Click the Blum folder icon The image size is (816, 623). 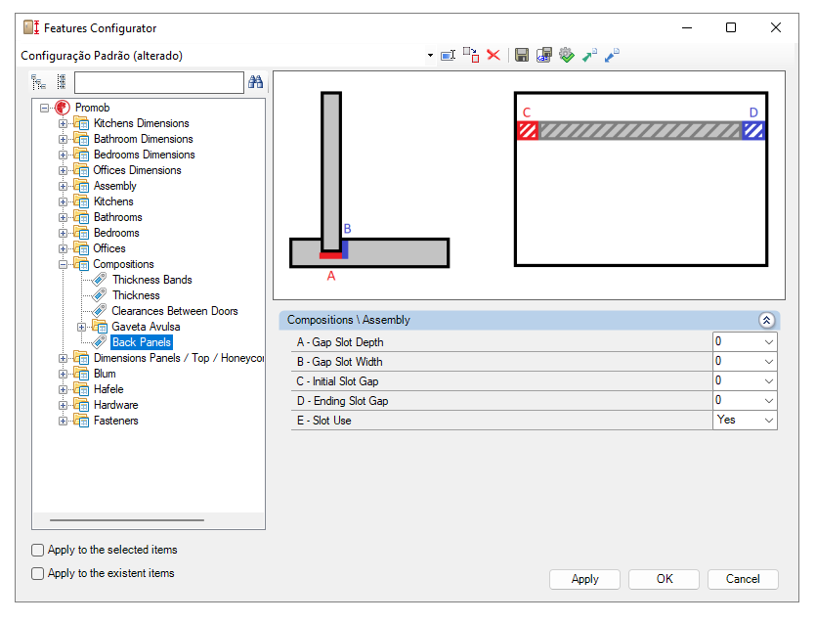(81, 374)
